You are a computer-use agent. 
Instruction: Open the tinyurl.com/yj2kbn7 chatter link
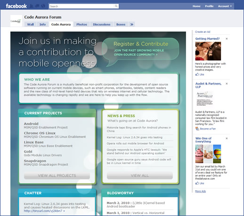pos(44,211)
